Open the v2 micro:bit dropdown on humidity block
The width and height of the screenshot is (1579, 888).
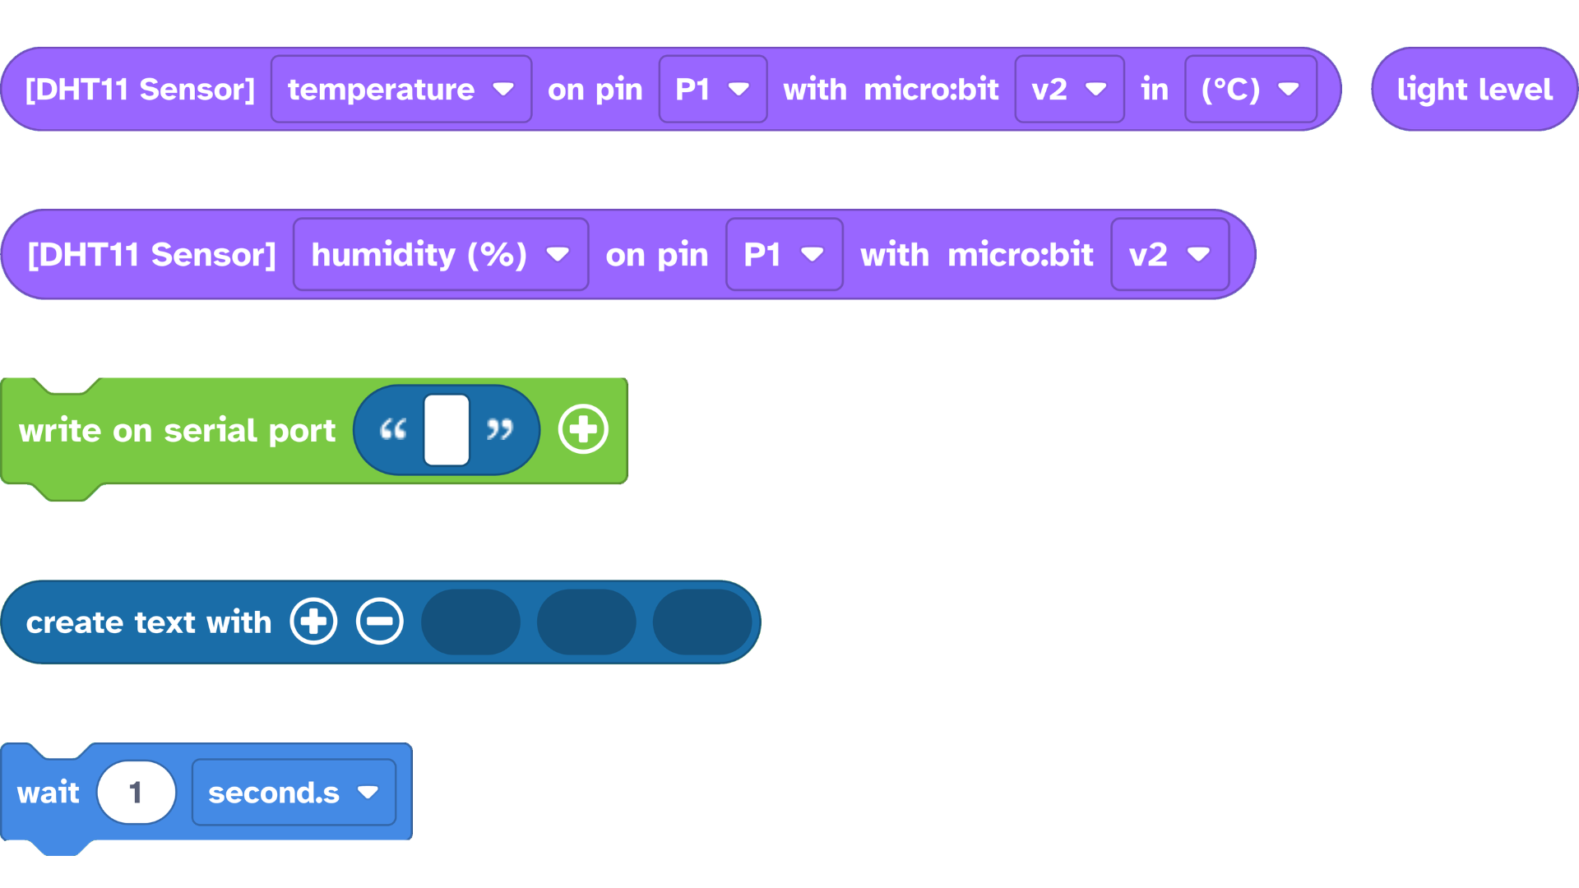click(1169, 254)
